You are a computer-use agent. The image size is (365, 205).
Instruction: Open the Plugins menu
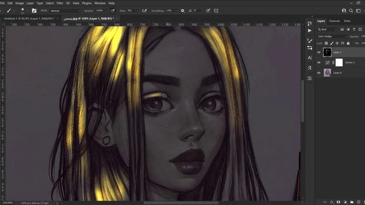pyautogui.click(x=87, y=3)
